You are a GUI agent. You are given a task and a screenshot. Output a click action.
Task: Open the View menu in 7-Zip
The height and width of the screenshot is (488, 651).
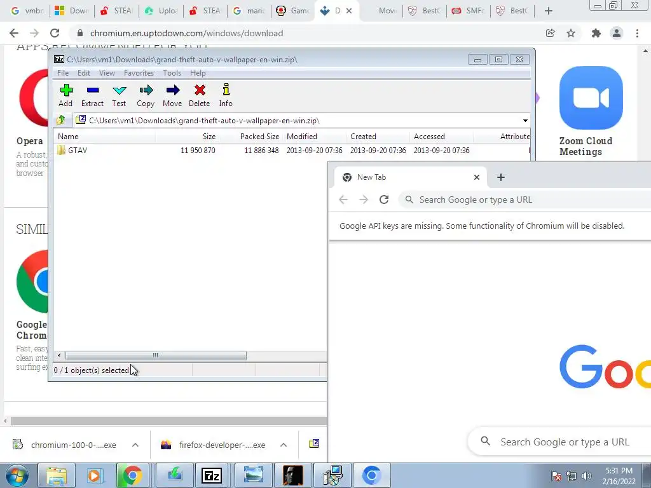click(x=107, y=73)
